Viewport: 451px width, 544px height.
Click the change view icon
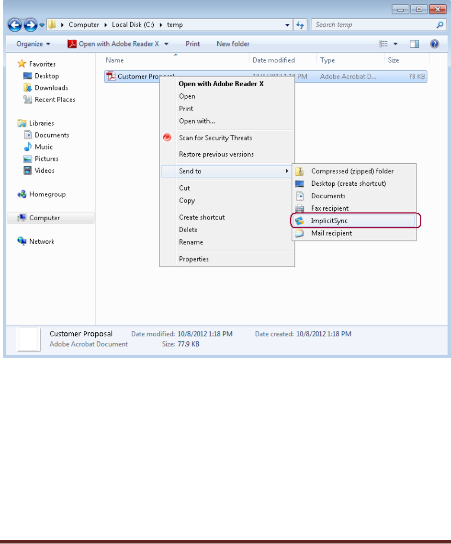(383, 44)
